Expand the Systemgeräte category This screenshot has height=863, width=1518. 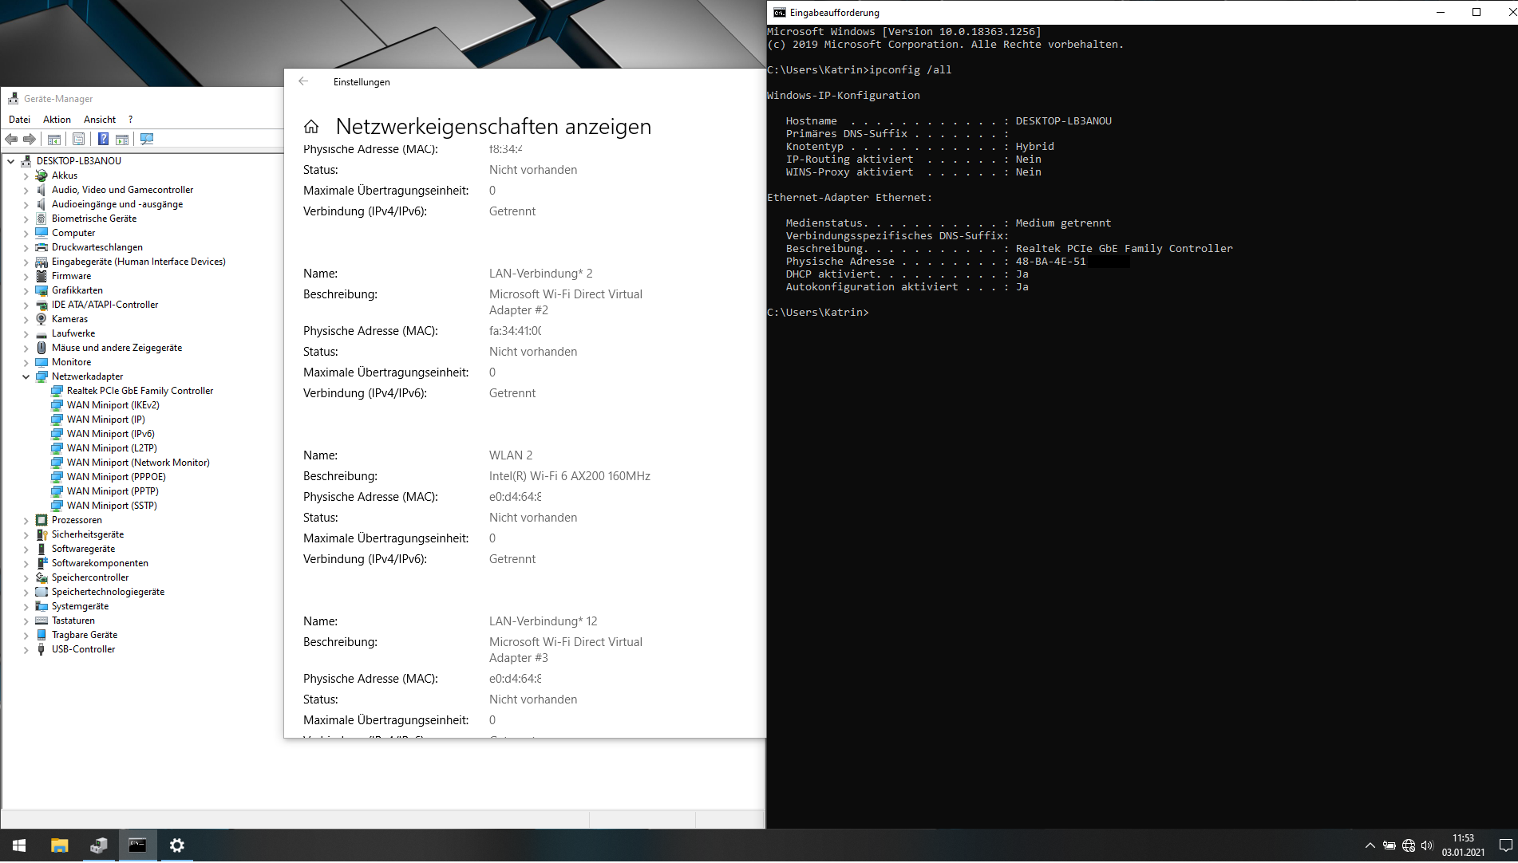point(26,606)
